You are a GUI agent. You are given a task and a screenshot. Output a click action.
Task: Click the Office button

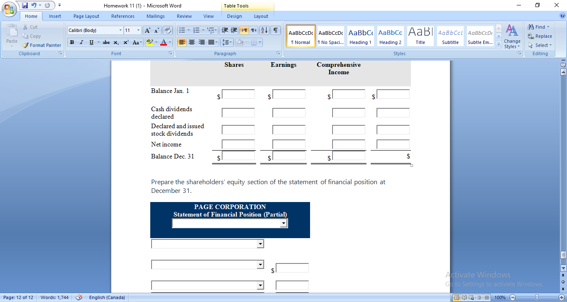point(9,9)
